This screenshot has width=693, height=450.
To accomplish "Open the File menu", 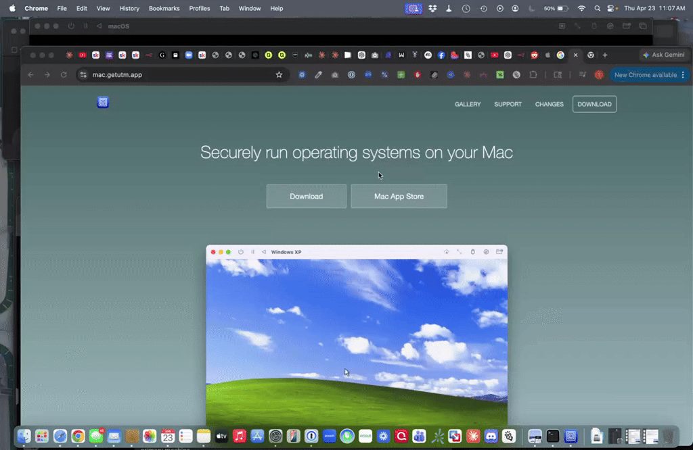I will pos(62,8).
